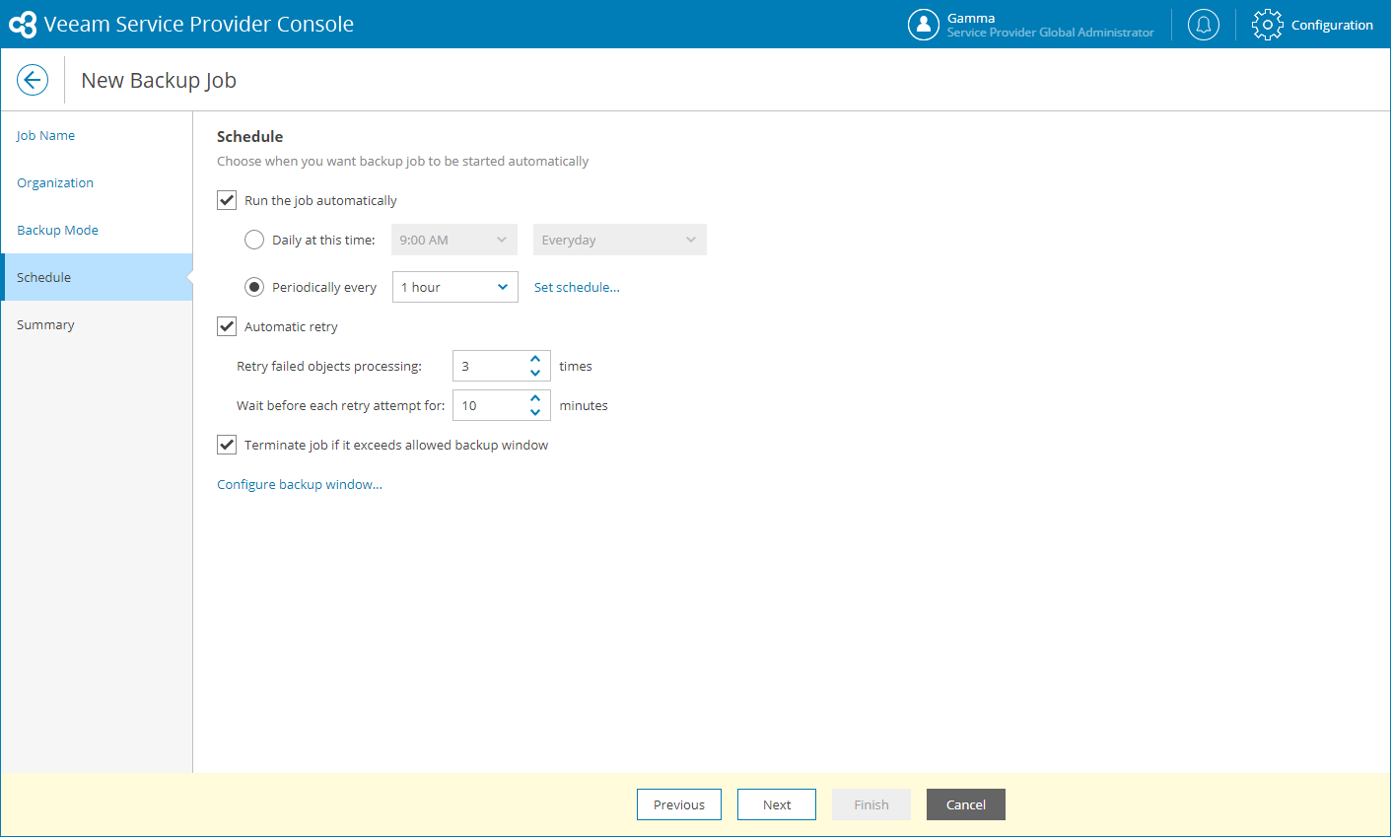Click the Schedule section heading

[x=250, y=136]
